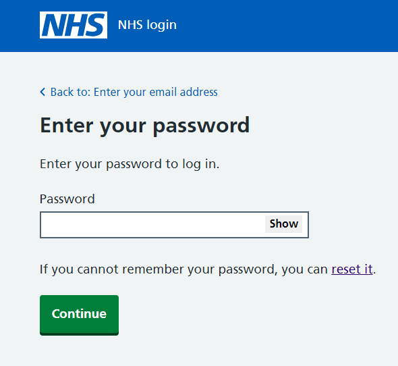Click the green Continue button

[79, 315]
